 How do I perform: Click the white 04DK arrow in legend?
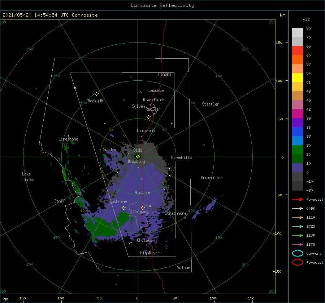pyautogui.click(x=298, y=209)
